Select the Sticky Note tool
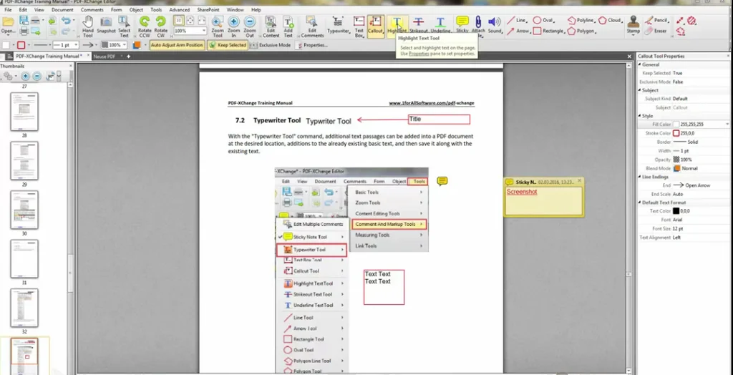The height and width of the screenshot is (375, 733). (462, 24)
